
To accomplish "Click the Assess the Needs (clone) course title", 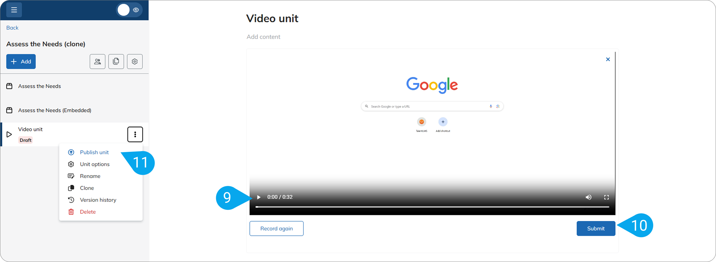I will (46, 44).
